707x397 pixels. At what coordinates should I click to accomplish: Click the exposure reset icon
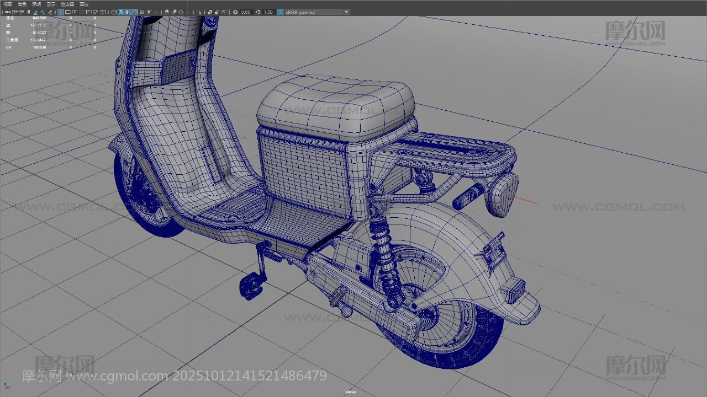coord(236,12)
